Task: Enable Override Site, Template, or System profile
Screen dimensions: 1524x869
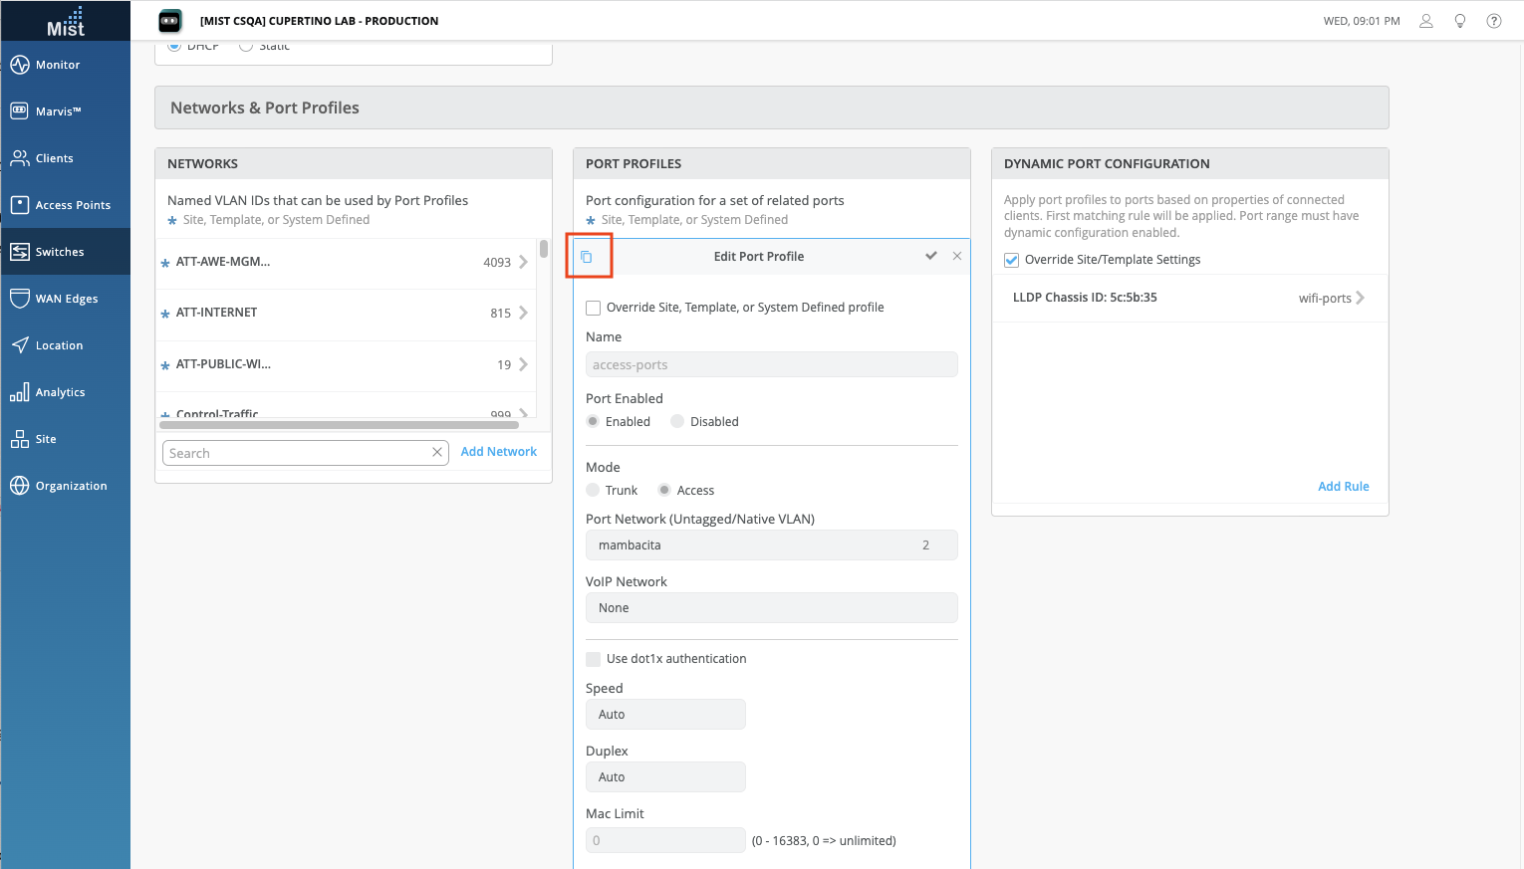Action: [x=594, y=308]
